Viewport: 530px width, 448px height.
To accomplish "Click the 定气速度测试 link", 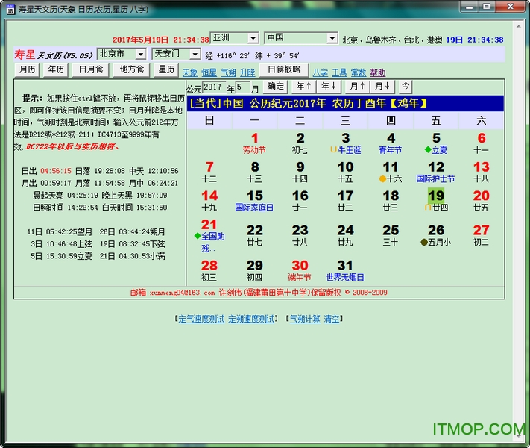I will pyautogui.click(x=201, y=319).
